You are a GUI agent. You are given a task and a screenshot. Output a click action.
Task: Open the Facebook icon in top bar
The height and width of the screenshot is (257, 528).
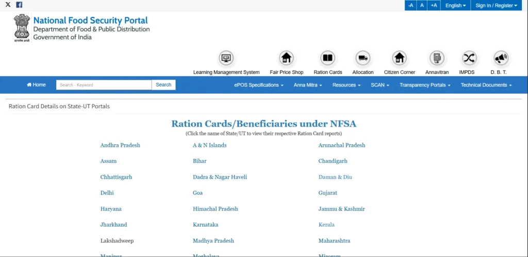click(19, 5)
